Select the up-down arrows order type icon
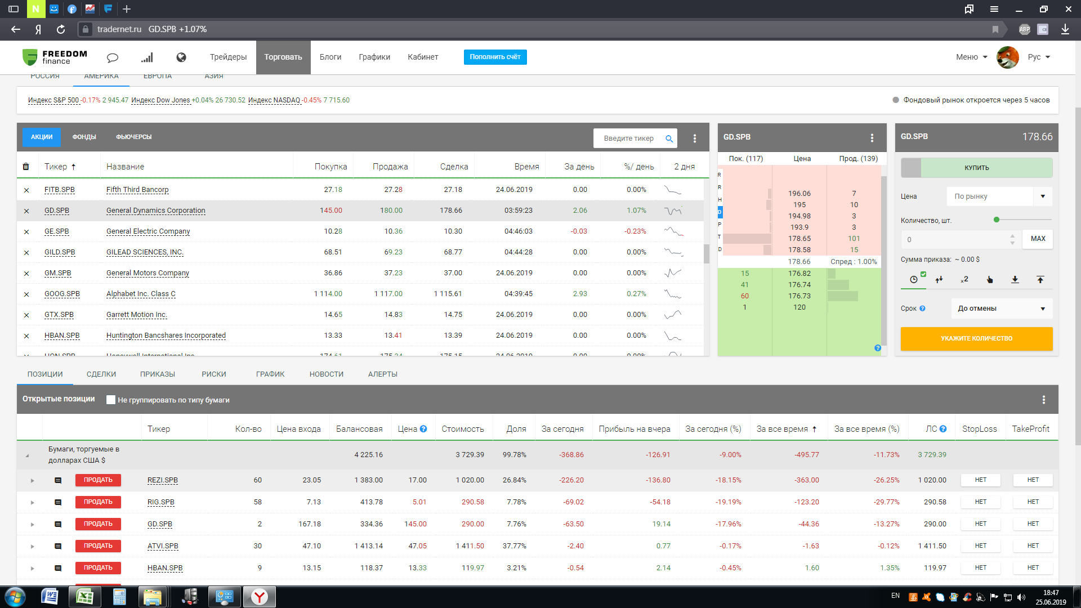 [x=939, y=279]
